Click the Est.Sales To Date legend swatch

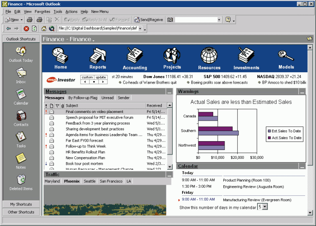point(269,131)
